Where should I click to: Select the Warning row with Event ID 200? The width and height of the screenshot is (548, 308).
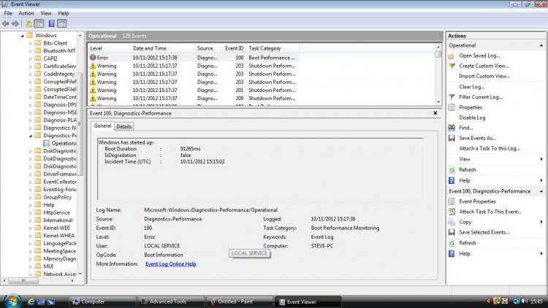click(194, 98)
